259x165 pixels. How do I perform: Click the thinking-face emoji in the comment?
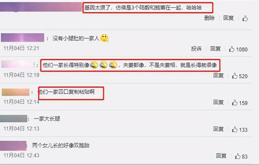pos(104,38)
